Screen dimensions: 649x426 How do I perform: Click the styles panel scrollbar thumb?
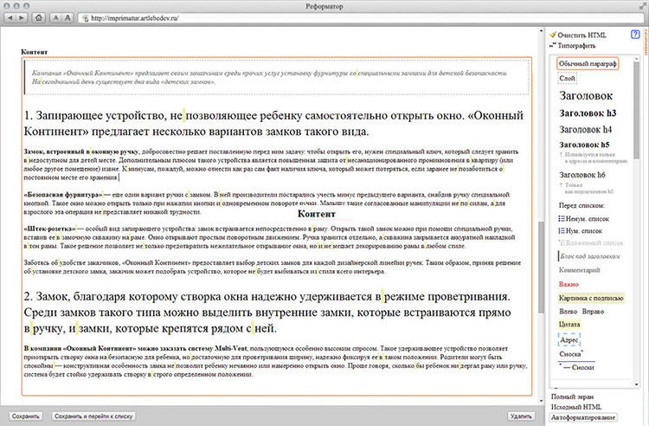pyautogui.click(x=637, y=110)
